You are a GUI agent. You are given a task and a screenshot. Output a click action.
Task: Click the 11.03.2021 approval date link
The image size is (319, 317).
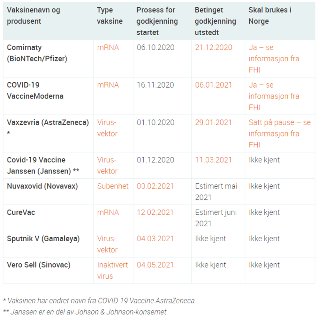coord(214,160)
